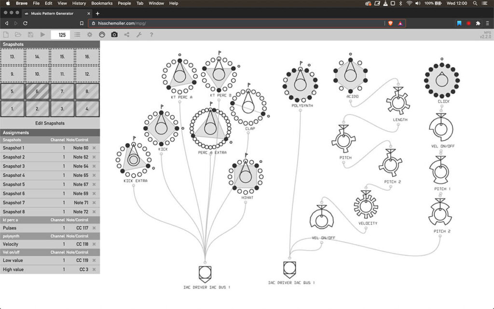Click the Edit Snapshots button
Image resolution: width=494 pixels, height=309 pixels.
click(x=50, y=123)
